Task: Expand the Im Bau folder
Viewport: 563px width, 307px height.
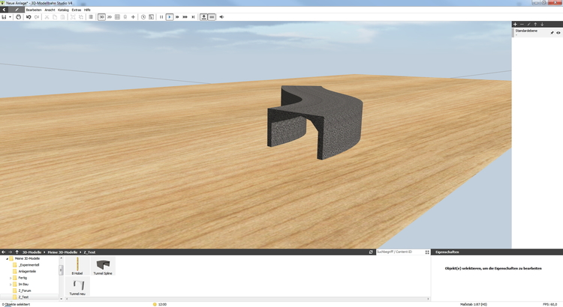Action: tap(11, 284)
